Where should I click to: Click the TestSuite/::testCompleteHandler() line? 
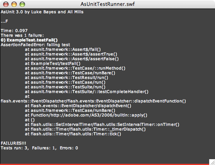coord(87,91)
